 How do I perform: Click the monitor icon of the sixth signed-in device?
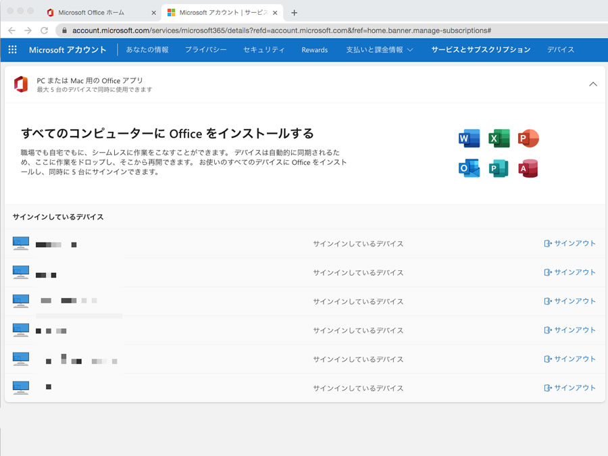21,388
